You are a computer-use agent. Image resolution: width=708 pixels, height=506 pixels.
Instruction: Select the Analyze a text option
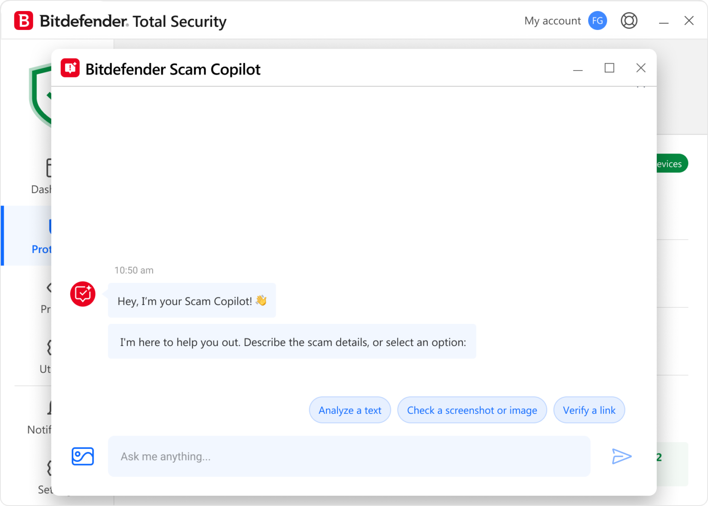tap(350, 410)
